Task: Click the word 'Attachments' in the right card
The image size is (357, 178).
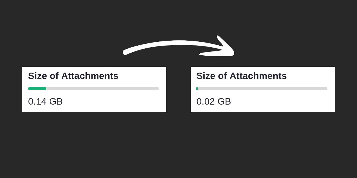Action: tap(258, 76)
